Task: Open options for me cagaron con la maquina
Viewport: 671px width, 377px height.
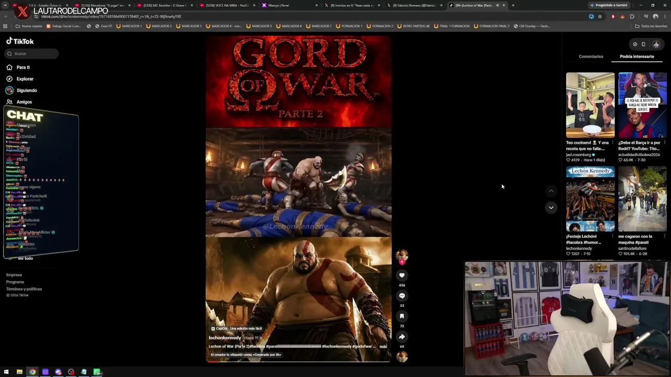Action: pyautogui.click(x=664, y=236)
